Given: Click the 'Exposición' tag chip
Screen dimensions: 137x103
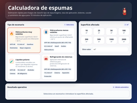Looking at the screenshot, I should click(66, 73).
